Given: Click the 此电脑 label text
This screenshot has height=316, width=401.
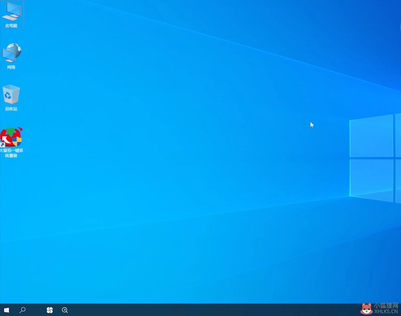Looking at the screenshot, I should (x=11, y=26).
